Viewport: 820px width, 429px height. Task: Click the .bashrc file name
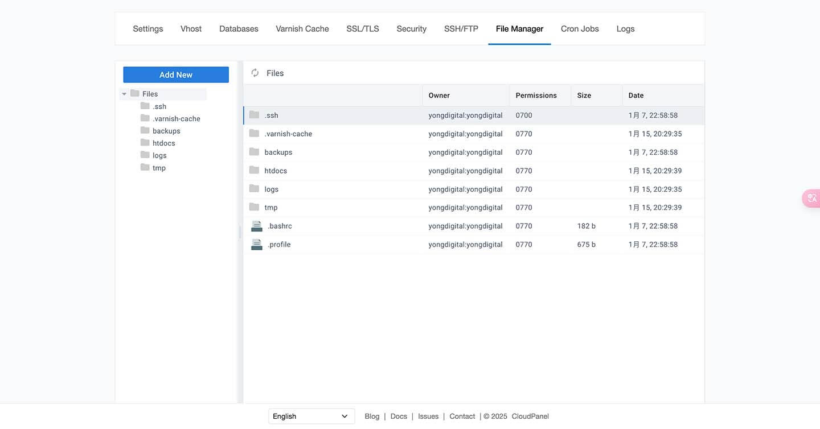(280, 226)
